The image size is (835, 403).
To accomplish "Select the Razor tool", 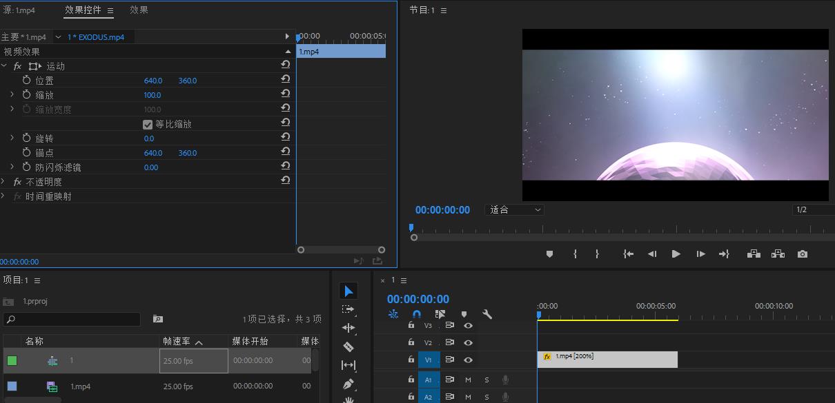I will tap(348, 347).
